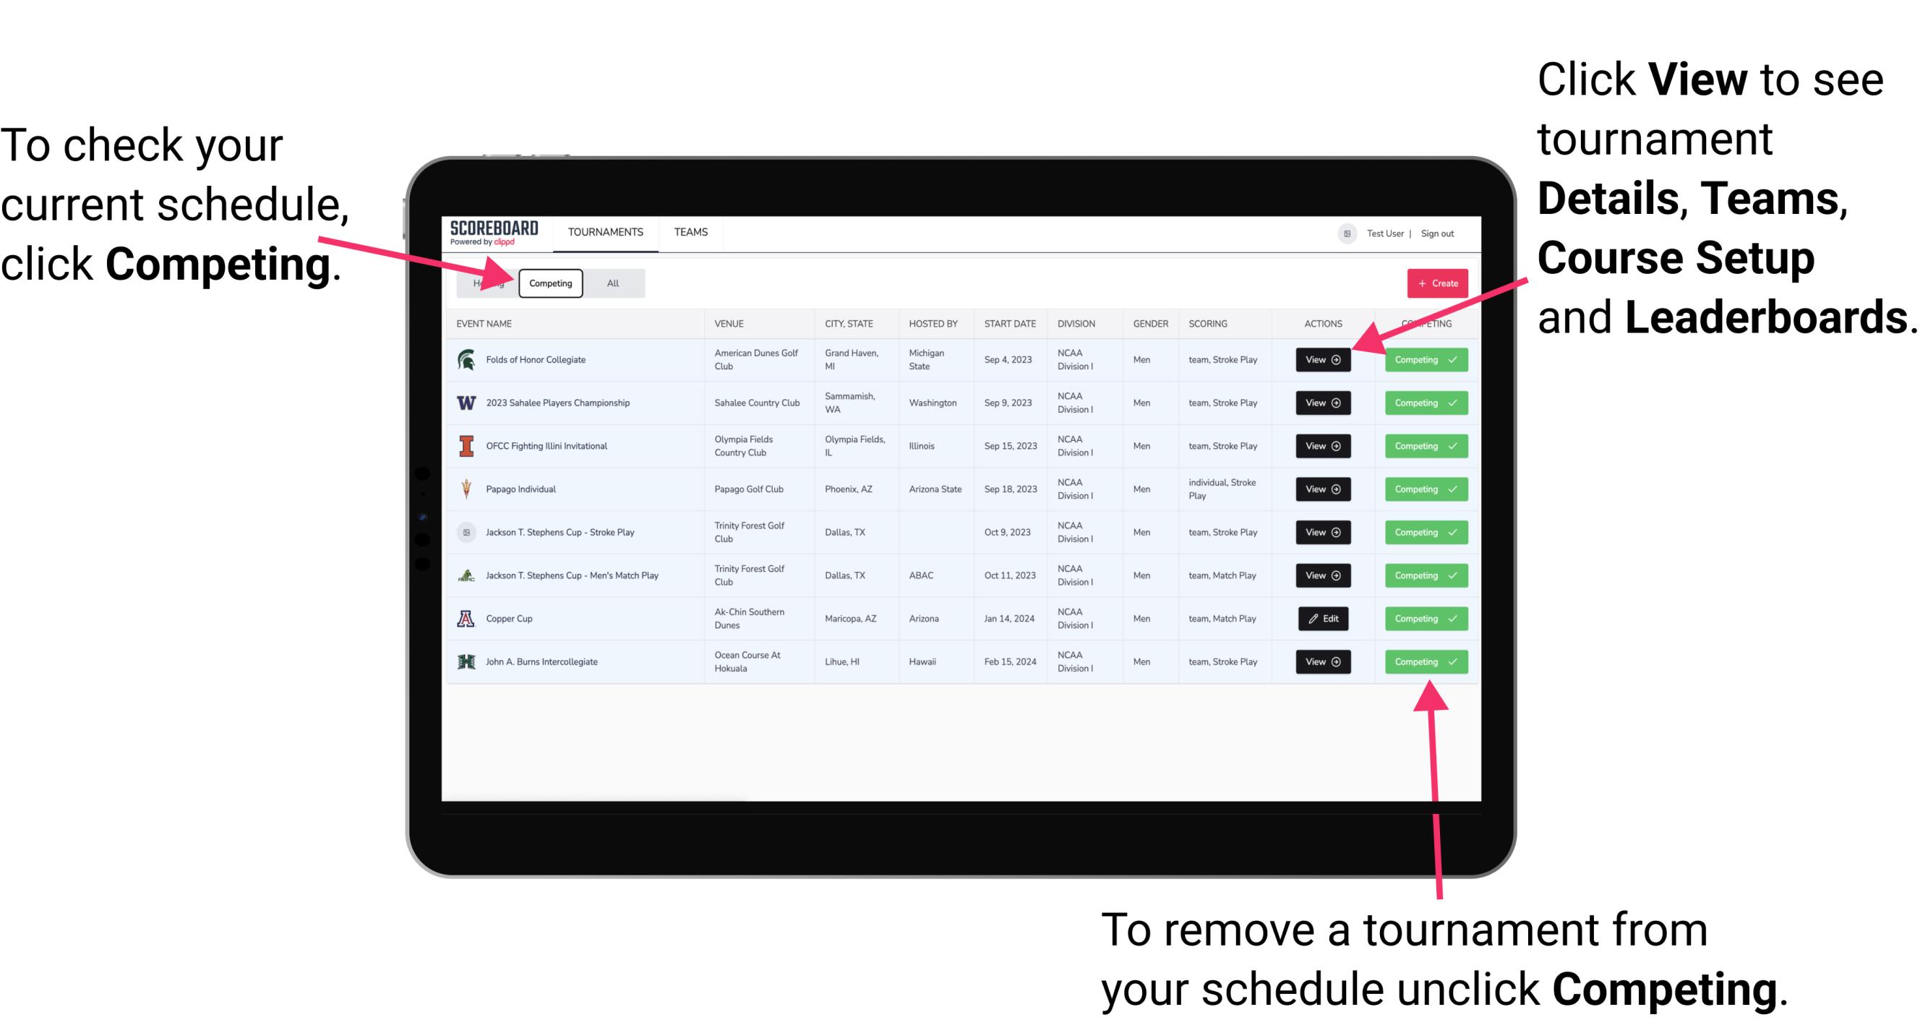This screenshot has height=1033, width=1920.
Task: Click the View icon for 2023 Sahalee Players Championship
Action: 1322,402
